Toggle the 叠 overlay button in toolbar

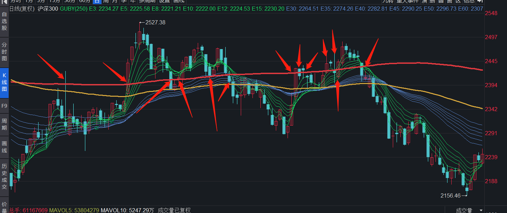(x=441, y=1)
